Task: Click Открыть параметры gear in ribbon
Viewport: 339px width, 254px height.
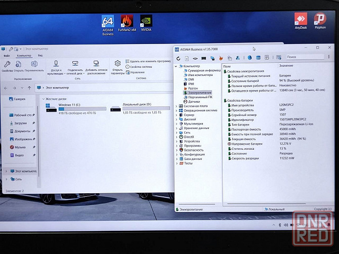Action: [x=117, y=67]
